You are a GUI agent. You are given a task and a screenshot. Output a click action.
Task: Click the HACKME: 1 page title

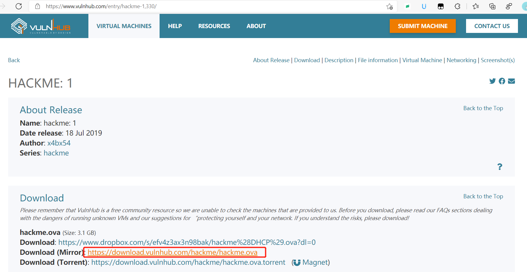40,83
